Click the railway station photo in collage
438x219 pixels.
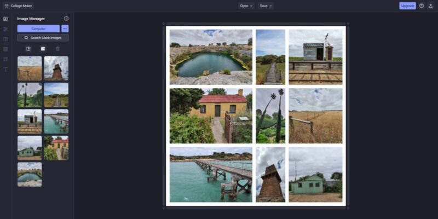tap(315, 57)
